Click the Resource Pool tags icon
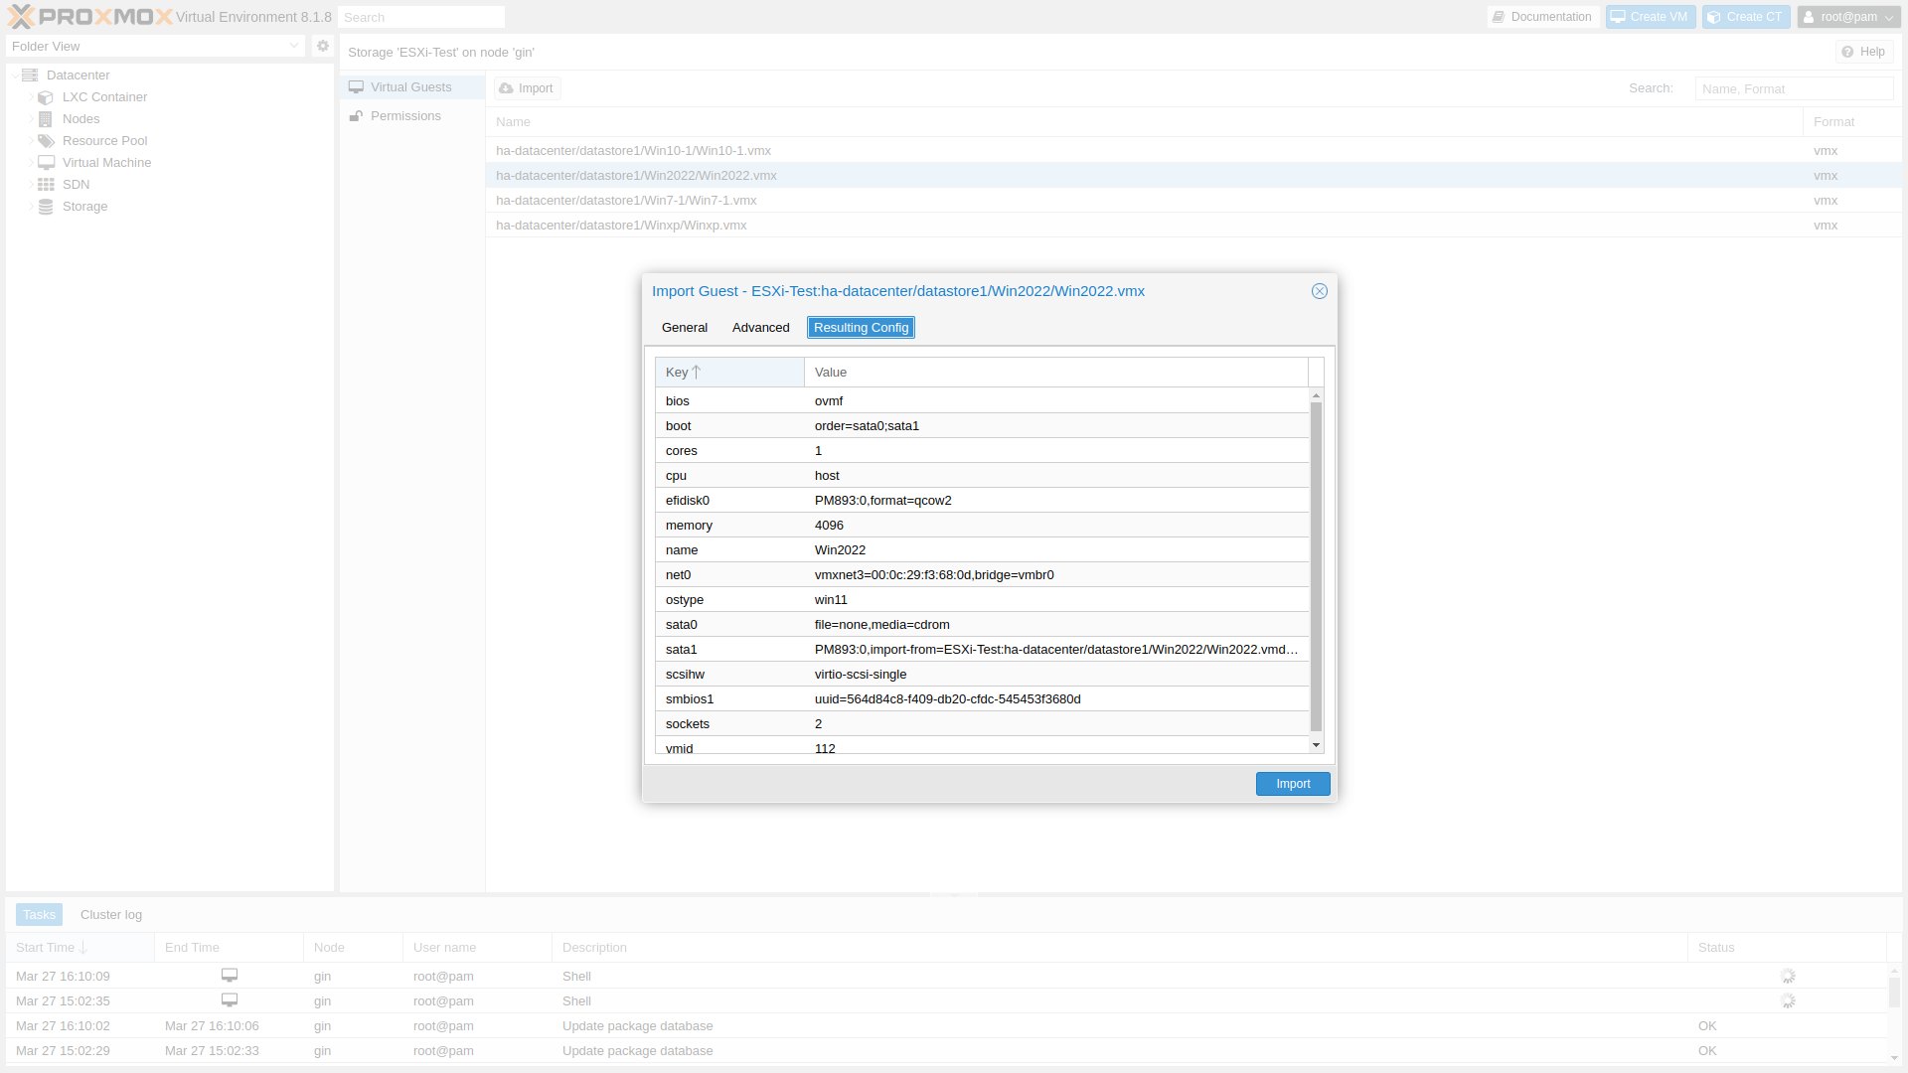Screen dimensions: 1908x1073 pyautogui.click(x=46, y=141)
